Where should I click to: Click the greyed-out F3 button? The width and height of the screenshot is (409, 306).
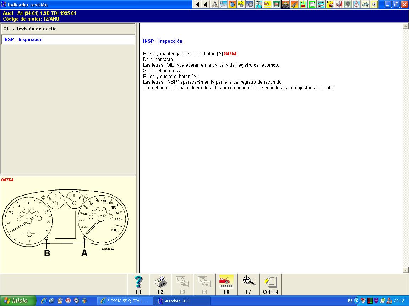click(x=182, y=284)
